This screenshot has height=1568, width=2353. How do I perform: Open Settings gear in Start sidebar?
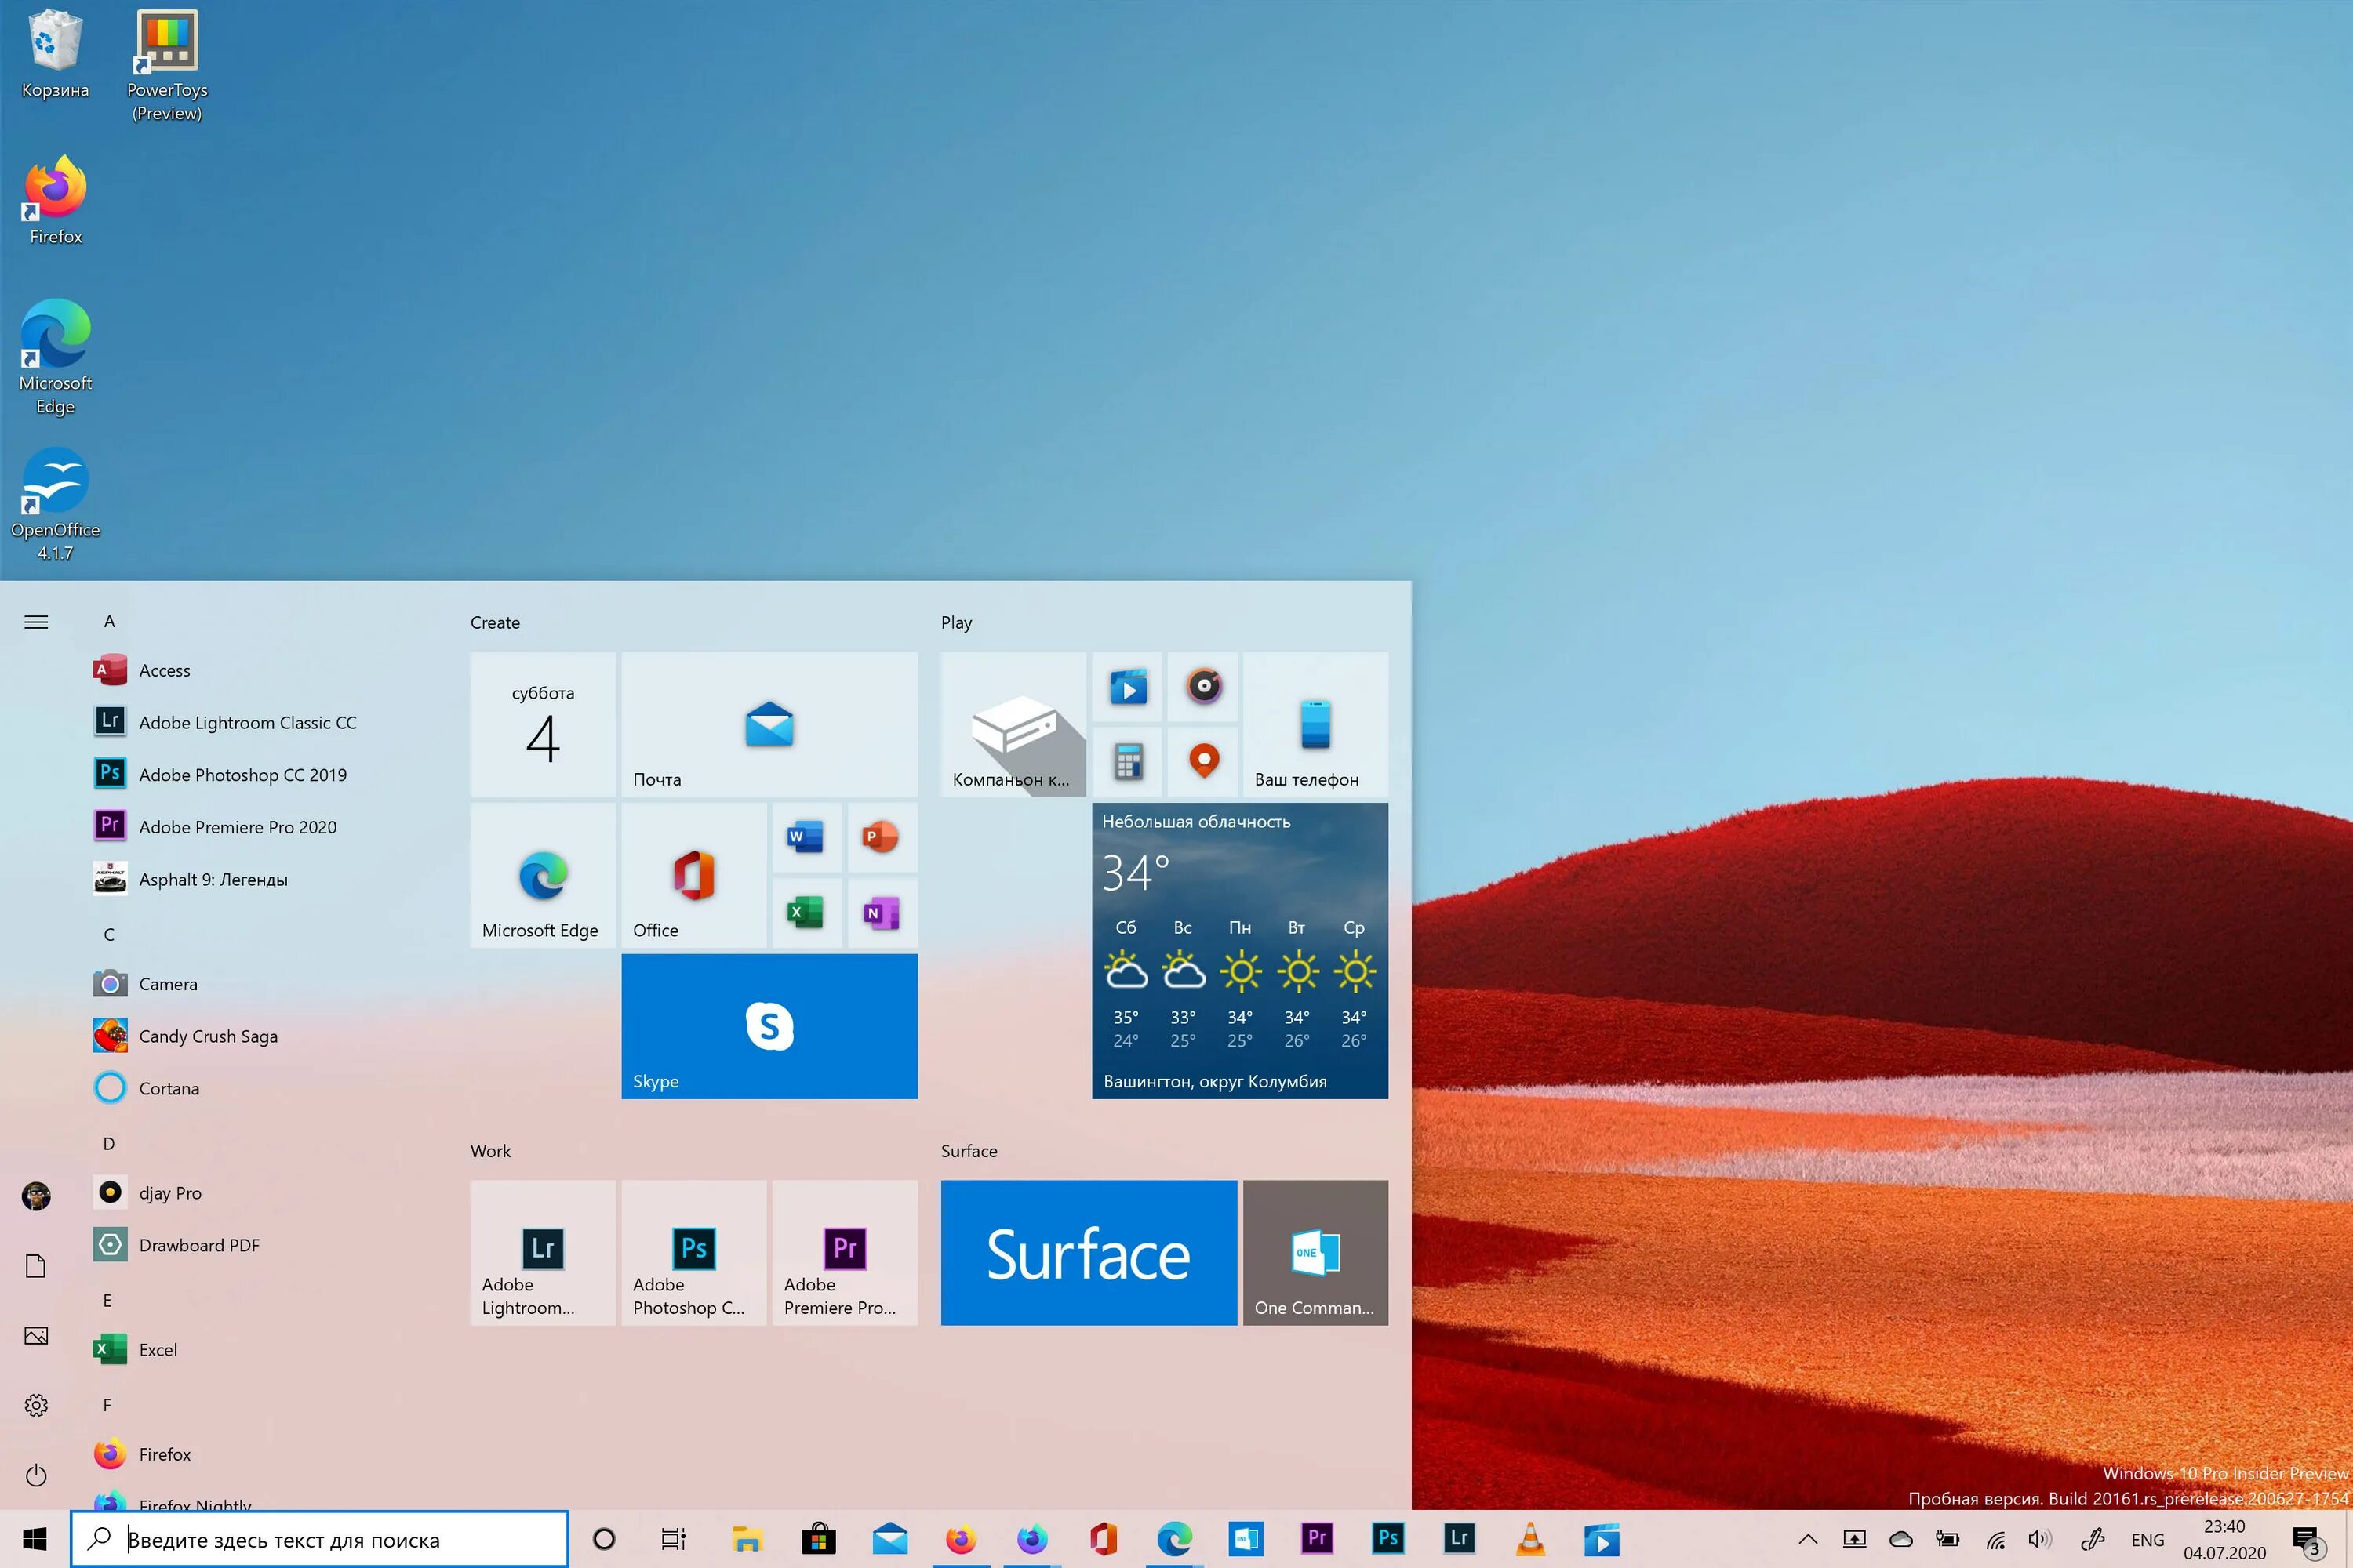36,1405
